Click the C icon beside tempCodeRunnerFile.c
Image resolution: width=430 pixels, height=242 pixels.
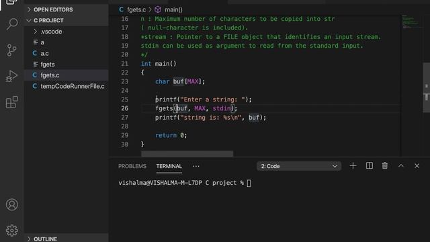[x=35, y=86]
